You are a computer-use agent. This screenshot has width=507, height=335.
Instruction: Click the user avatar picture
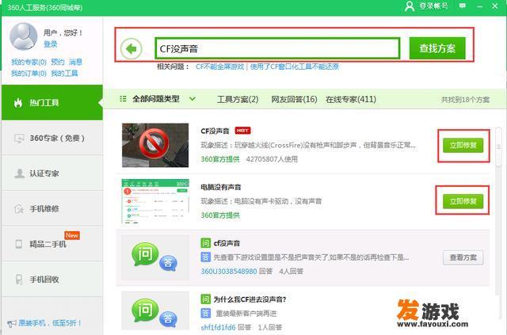[x=23, y=36]
